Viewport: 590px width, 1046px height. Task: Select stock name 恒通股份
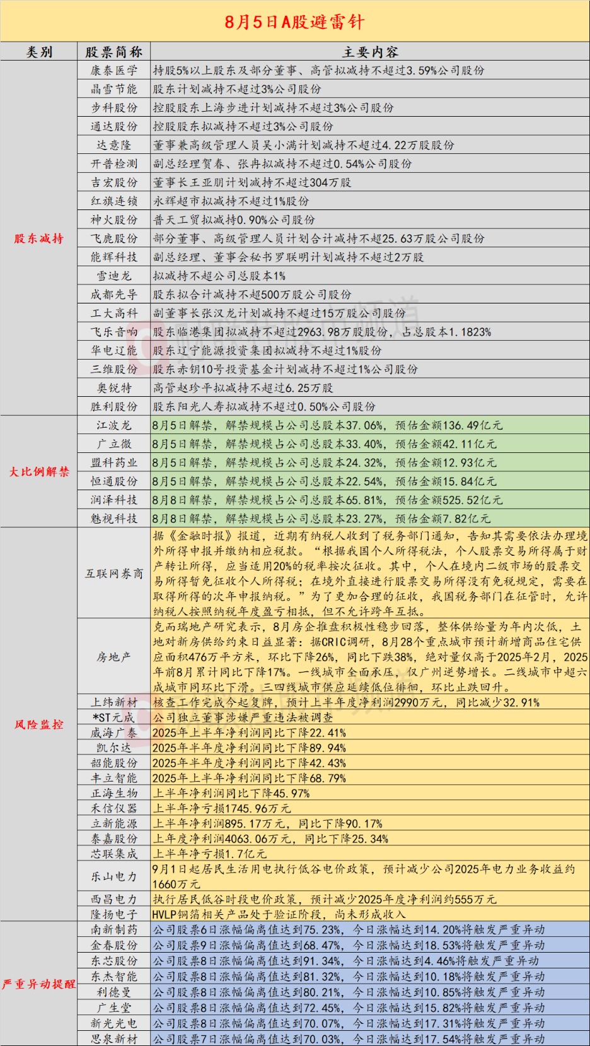click(114, 481)
